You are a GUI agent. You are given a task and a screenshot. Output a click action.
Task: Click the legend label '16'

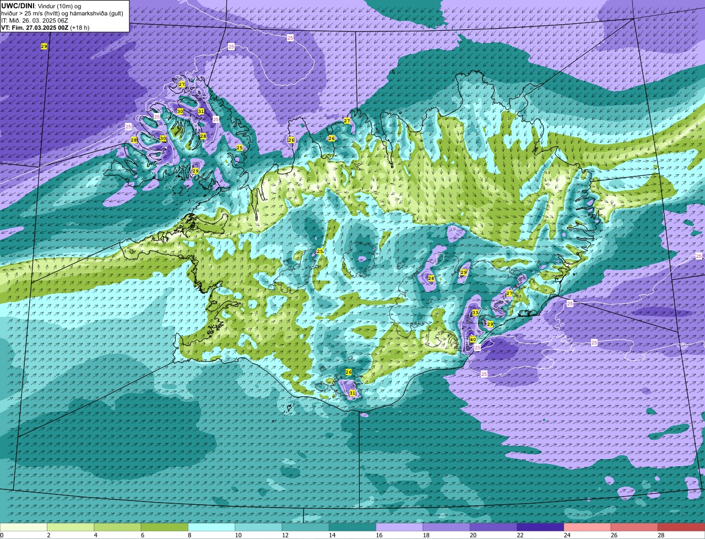[379, 535]
